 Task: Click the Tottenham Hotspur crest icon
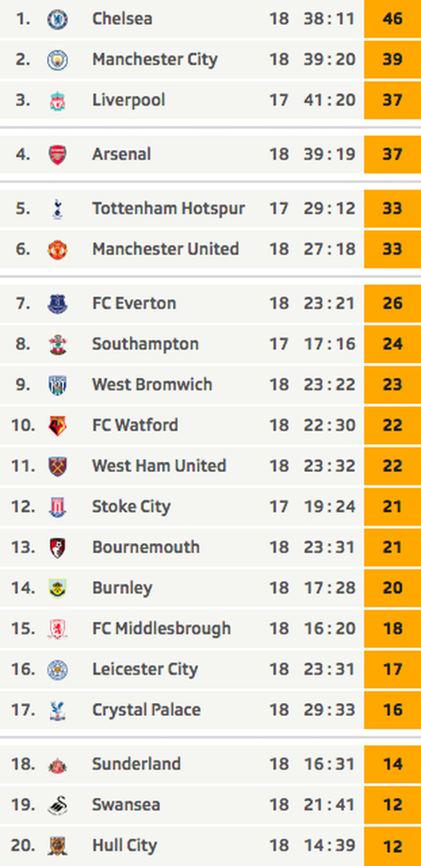57,209
